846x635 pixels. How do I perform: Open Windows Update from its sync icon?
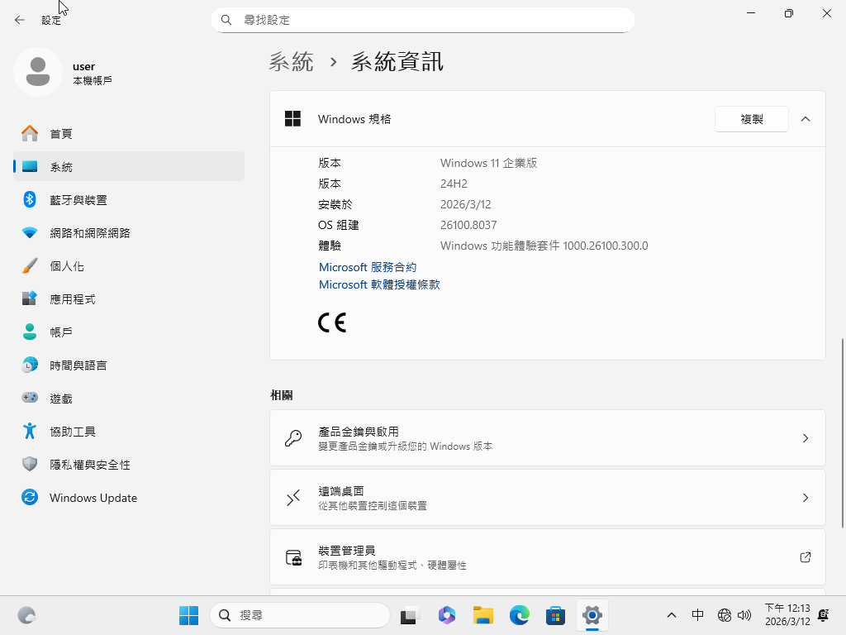pos(30,498)
